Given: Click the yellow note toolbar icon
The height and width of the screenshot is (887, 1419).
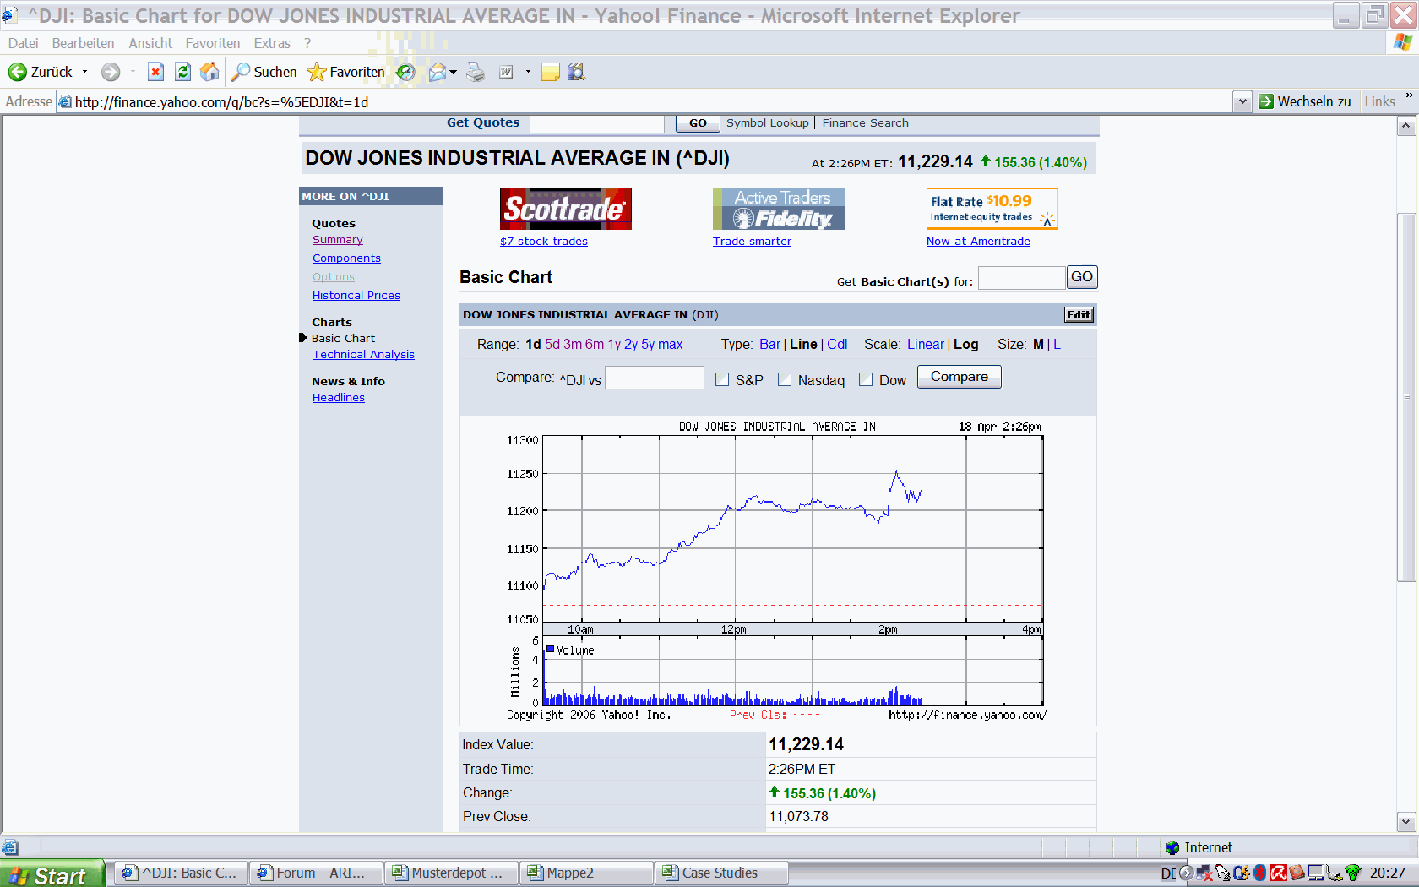Looking at the screenshot, I should (551, 72).
